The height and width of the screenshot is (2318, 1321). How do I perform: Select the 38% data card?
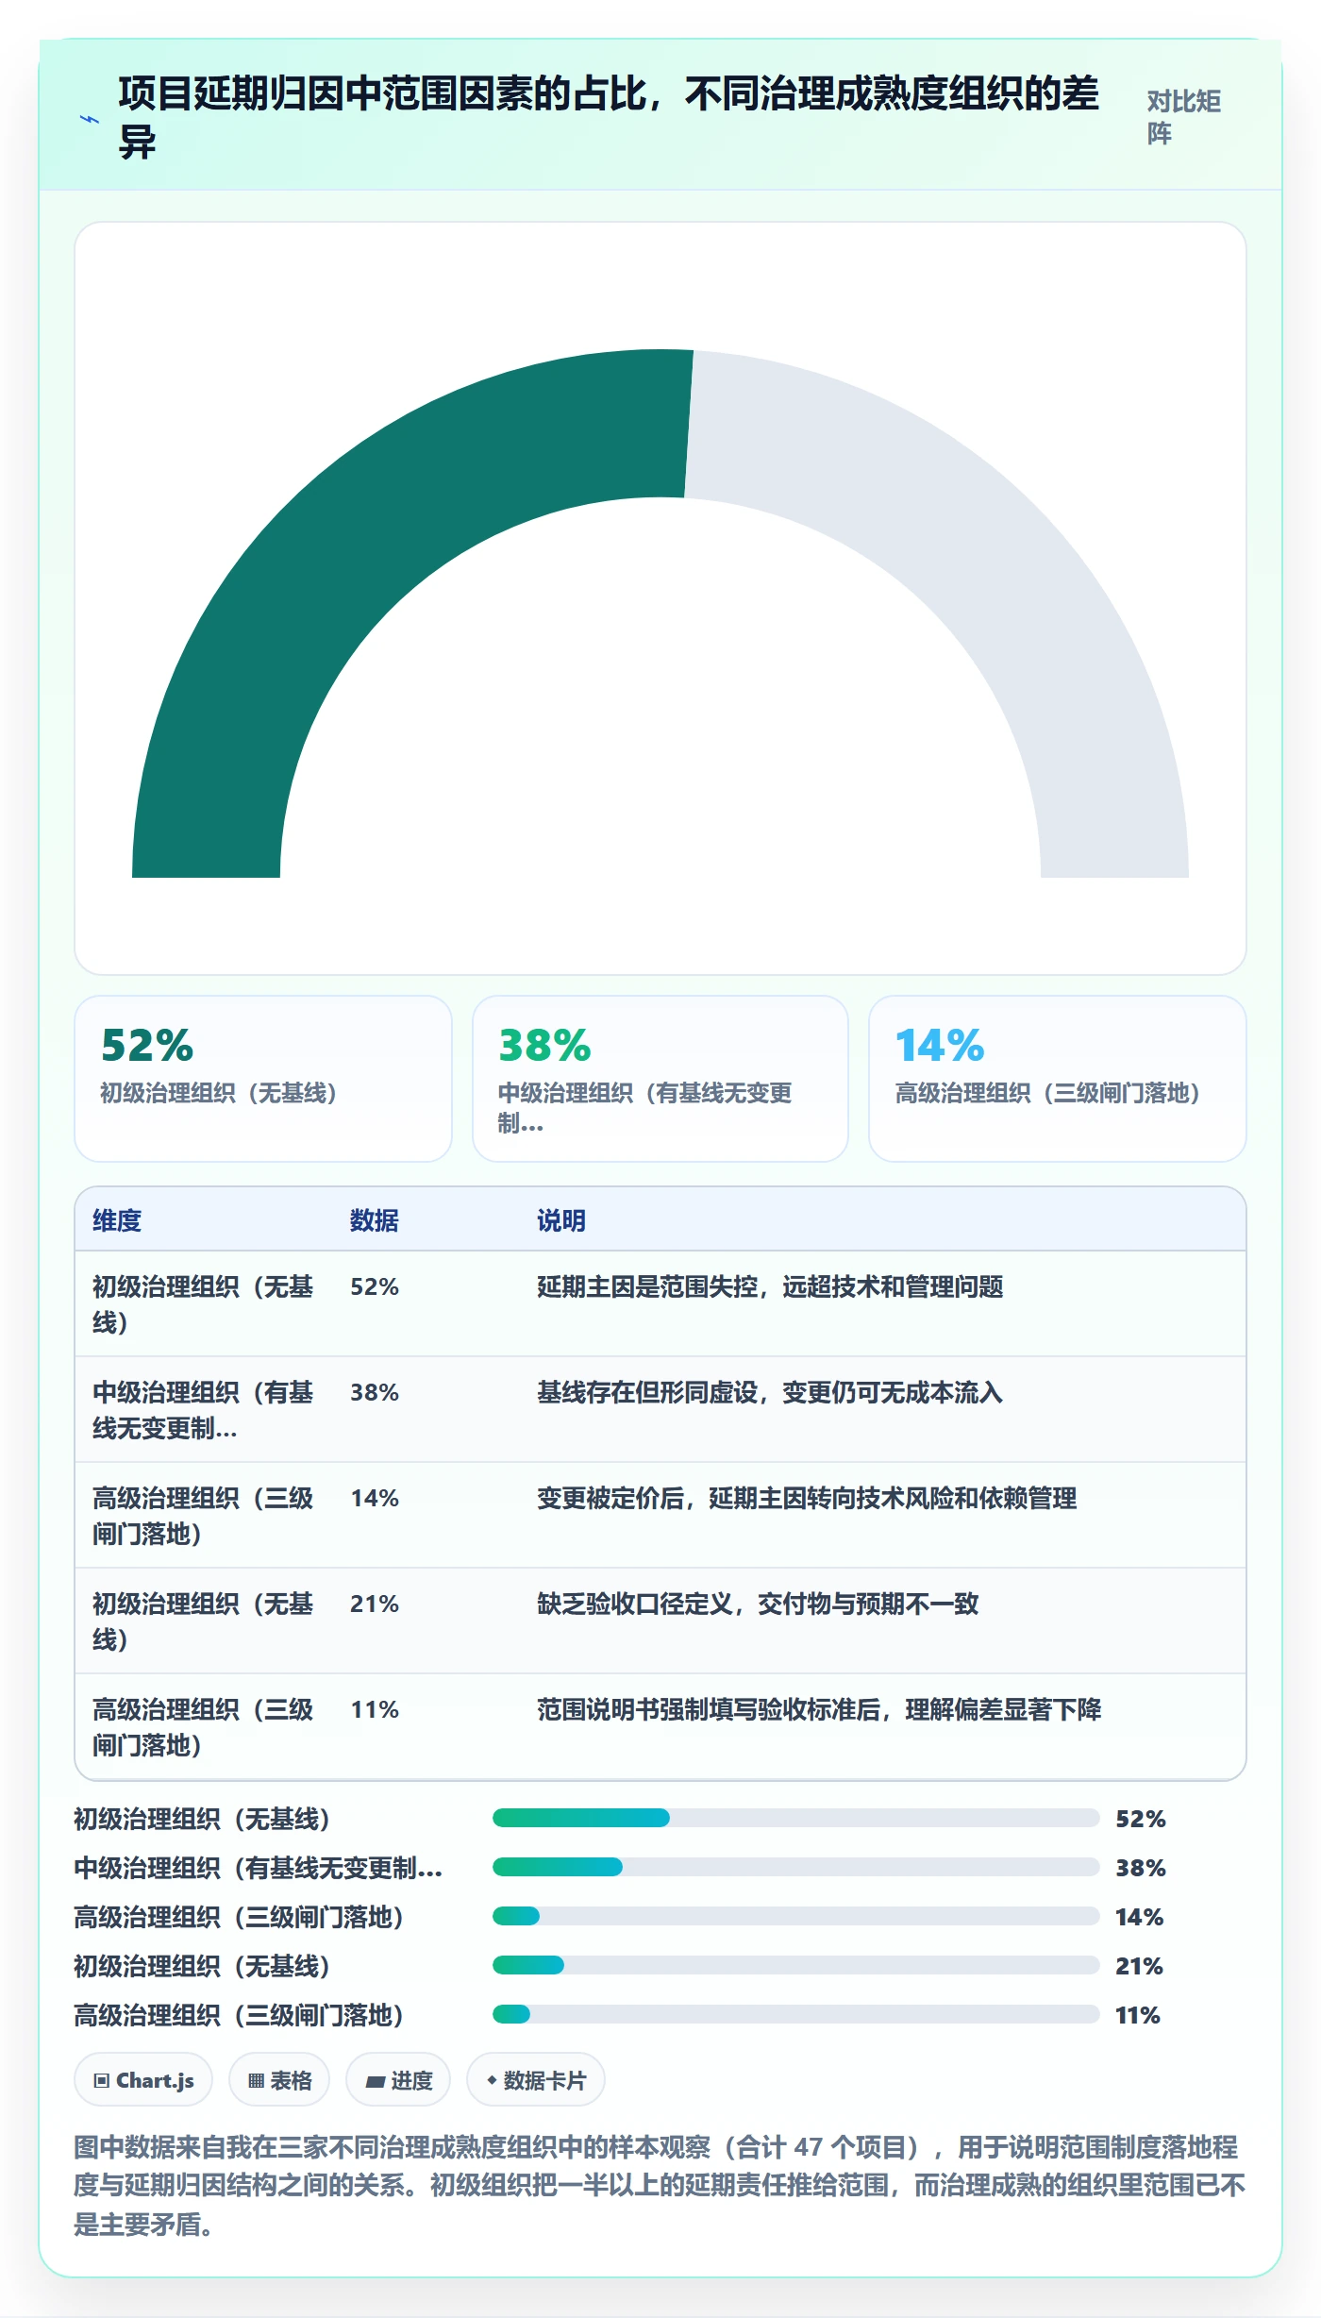click(660, 1079)
